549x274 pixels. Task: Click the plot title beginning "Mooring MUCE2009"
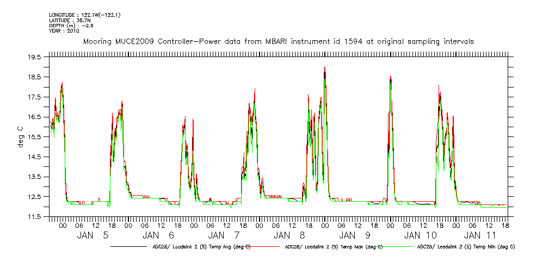tap(277, 41)
